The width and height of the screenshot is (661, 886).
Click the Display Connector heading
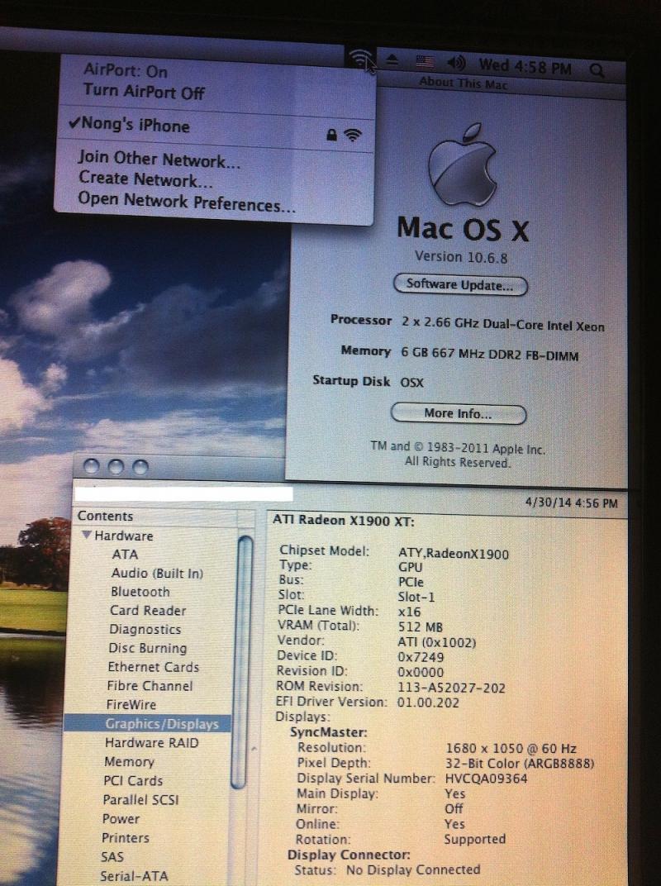tap(349, 855)
